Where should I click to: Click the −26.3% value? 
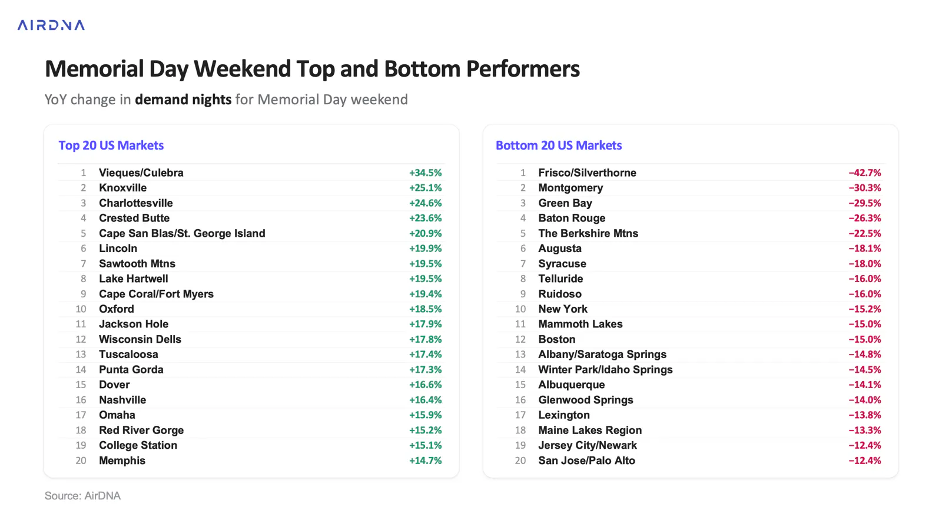(865, 218)
